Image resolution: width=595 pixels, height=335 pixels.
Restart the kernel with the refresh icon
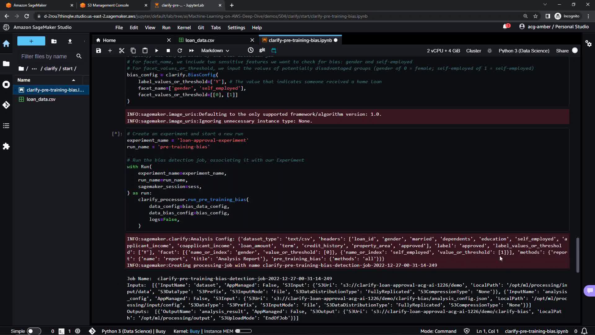click(180, 51)
